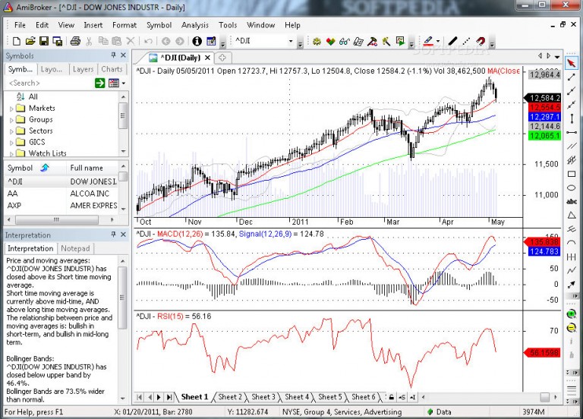The height and width of the screenshot is (419, 583).
Task: Save using the floppy disk icon
Action: [44, 41]
